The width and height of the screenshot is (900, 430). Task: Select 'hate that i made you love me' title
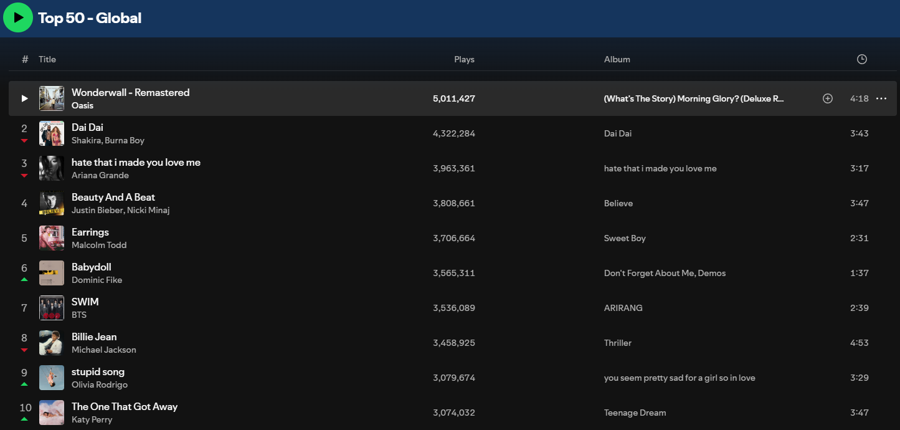pos(136,162)
